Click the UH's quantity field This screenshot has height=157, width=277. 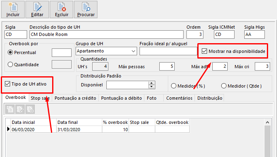point(100,67)
